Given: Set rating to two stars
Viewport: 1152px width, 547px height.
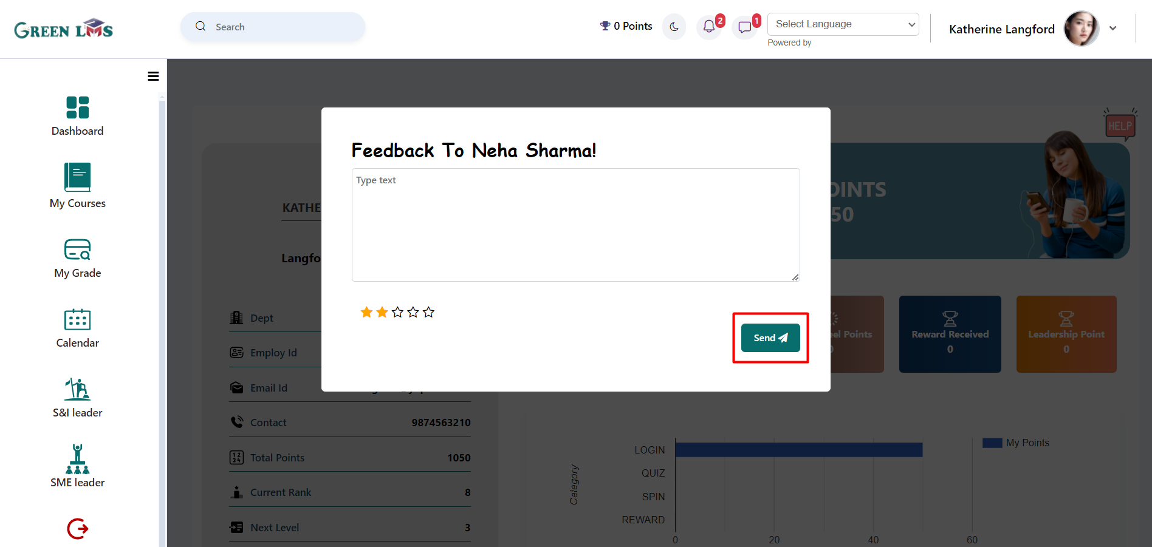Looking at the screenshot, I should (x=382, y=312).
